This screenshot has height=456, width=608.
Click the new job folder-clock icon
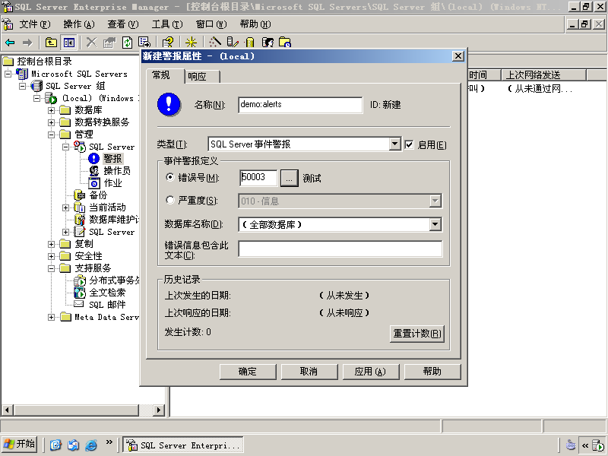pyautogui.click(x=285, y=43)
